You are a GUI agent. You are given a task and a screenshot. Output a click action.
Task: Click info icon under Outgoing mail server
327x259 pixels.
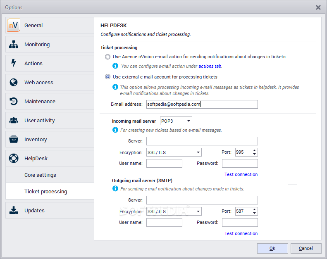(115, 189)
